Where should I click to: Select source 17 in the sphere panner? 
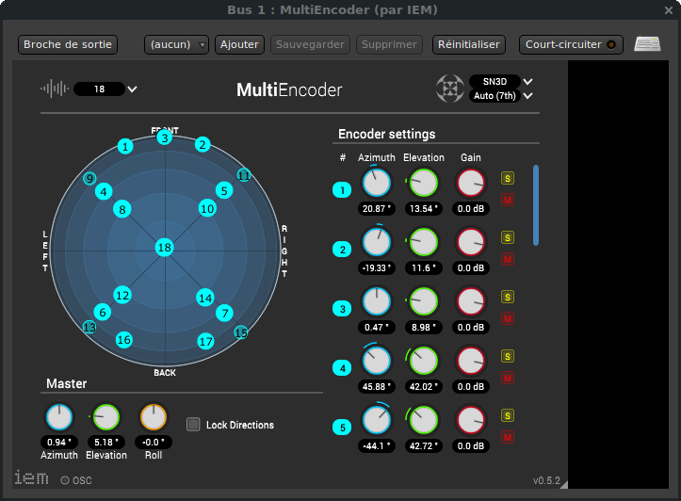(x=205, y=341)
